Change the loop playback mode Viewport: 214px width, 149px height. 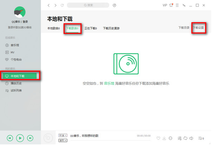[185, 138]
